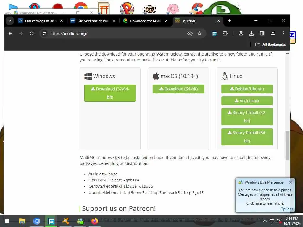
Task: Toggle the browser side panel
Action: pos(262,33)
